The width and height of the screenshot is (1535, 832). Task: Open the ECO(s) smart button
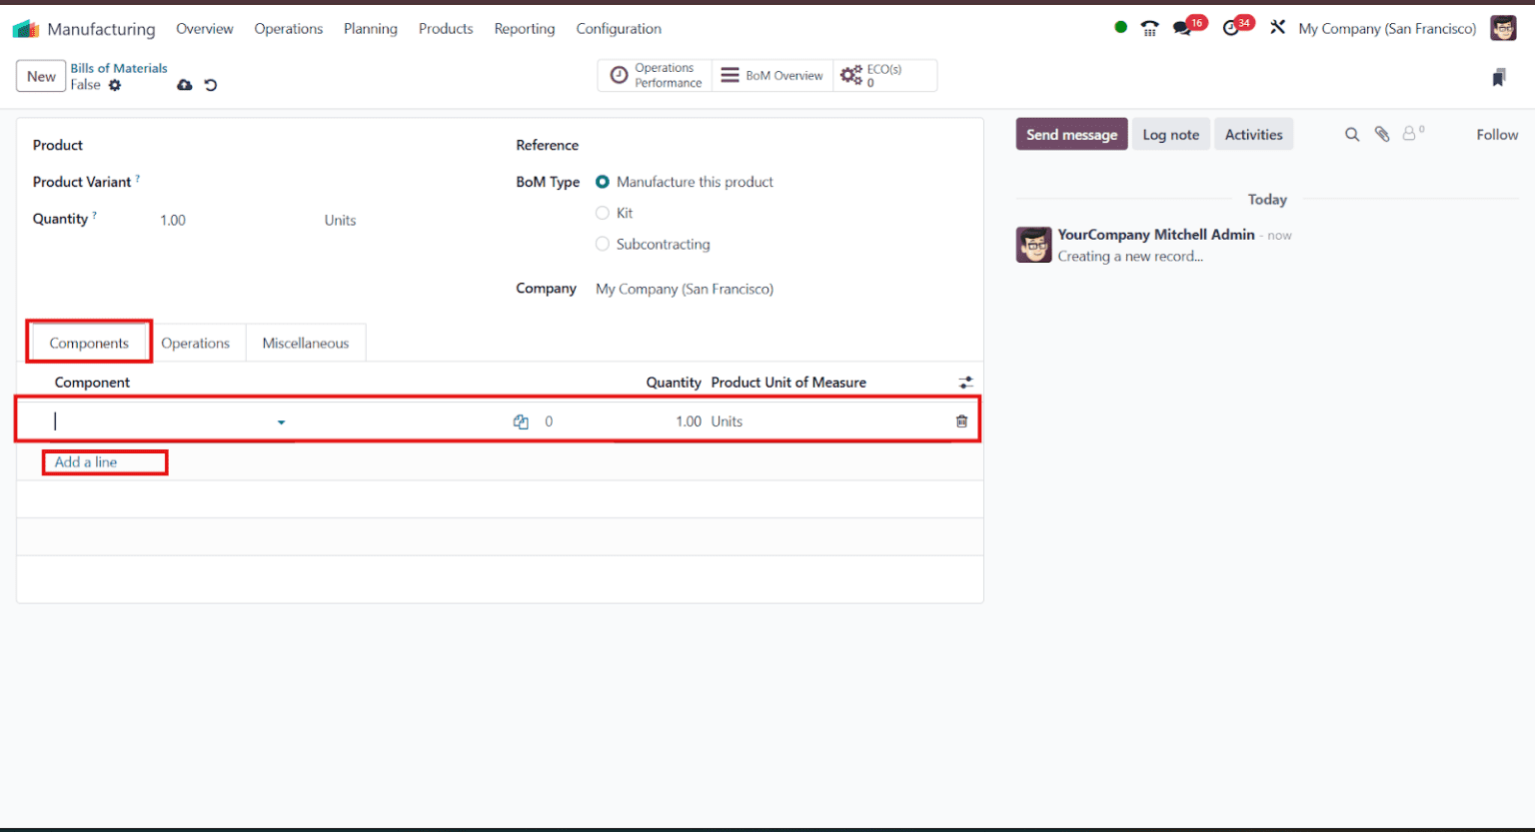coord(883,74)
